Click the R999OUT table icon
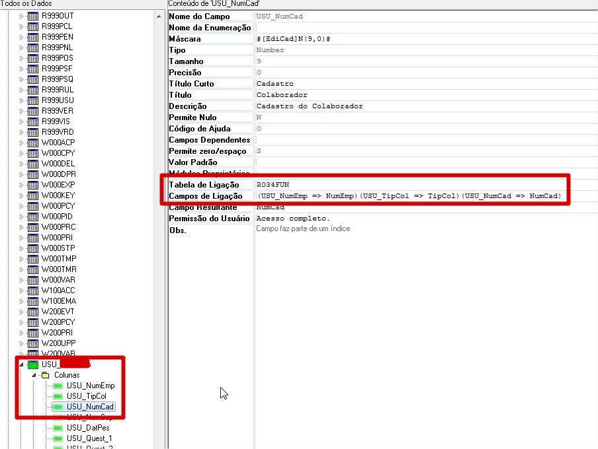Image resolution: width=598 pixels, height=449 pixels. (33, 16)
